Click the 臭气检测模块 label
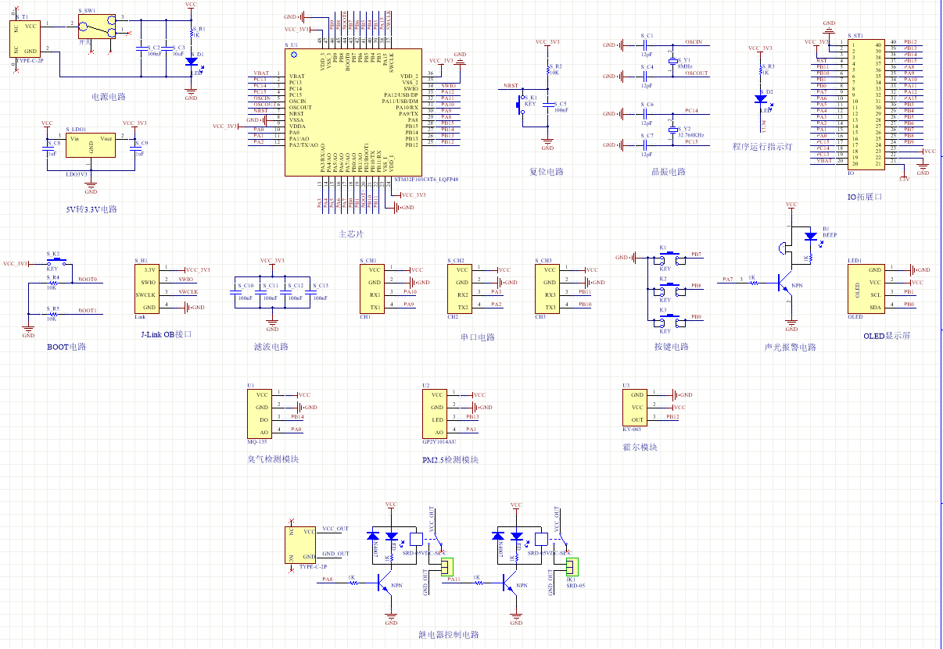 click(273, 459)
